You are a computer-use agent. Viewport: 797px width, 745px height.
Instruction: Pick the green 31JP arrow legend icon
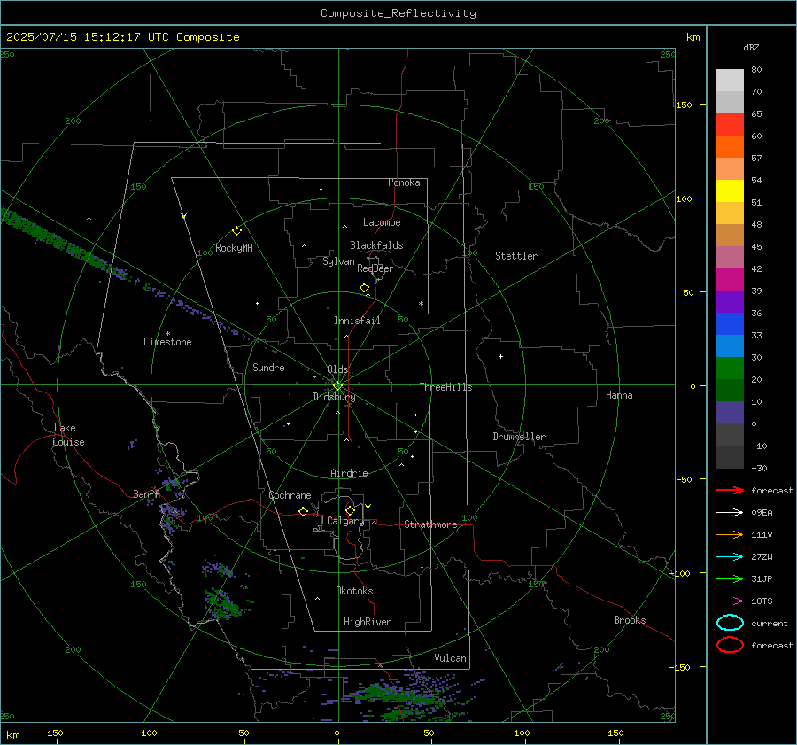(x=730, y=578)
